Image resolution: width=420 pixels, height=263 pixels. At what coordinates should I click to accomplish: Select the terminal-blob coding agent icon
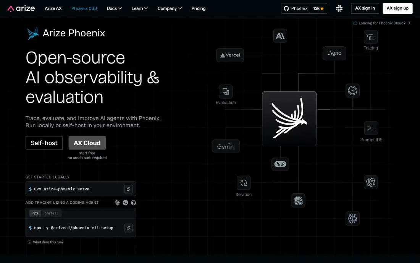pyautogui.click(x=125, y=203)
